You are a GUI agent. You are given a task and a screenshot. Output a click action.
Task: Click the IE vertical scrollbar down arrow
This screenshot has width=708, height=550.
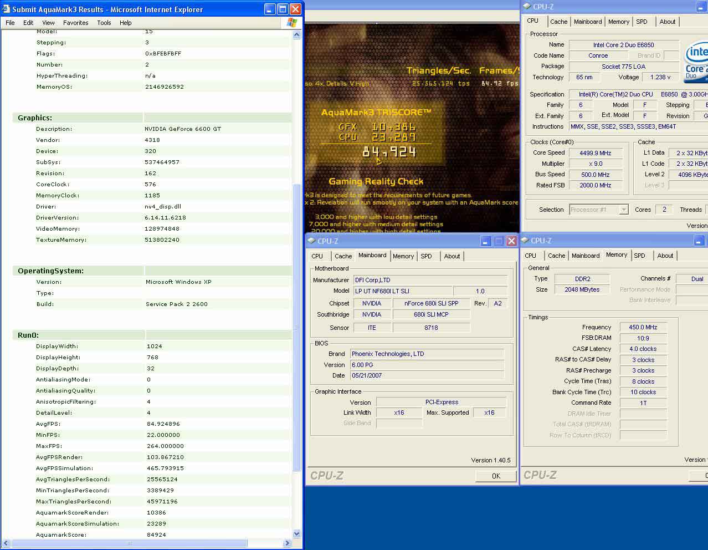click(296, 534)
